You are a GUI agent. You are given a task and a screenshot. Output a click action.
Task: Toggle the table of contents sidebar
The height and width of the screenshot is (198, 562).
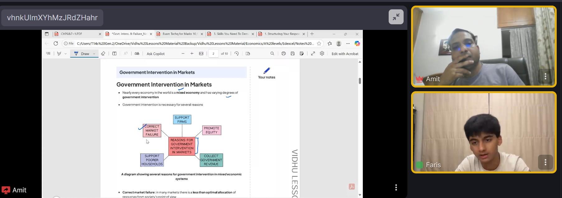point(48,54)
